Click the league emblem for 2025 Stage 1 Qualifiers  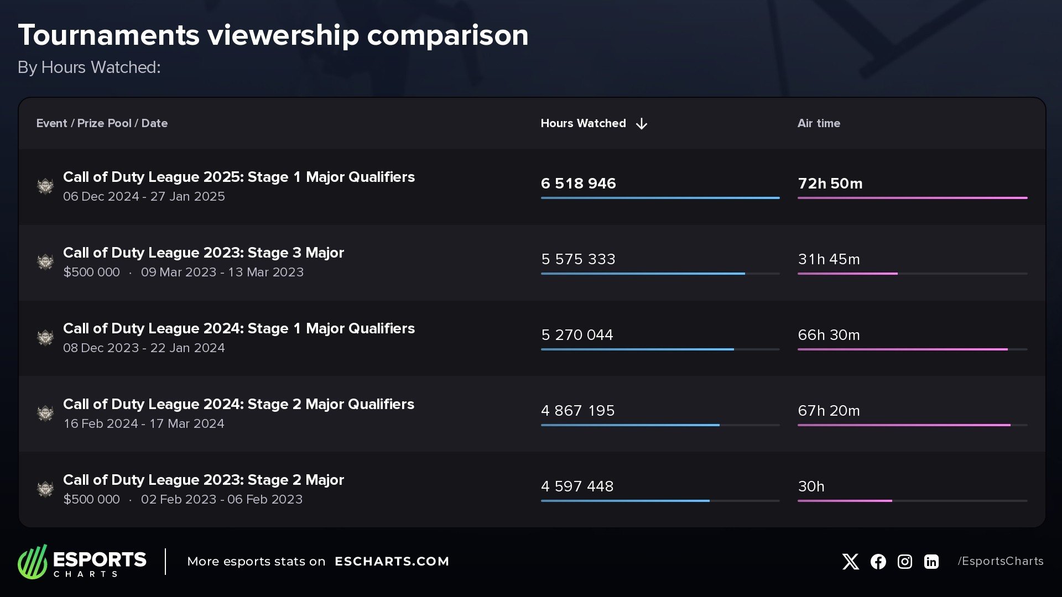[x=45, y=186]
